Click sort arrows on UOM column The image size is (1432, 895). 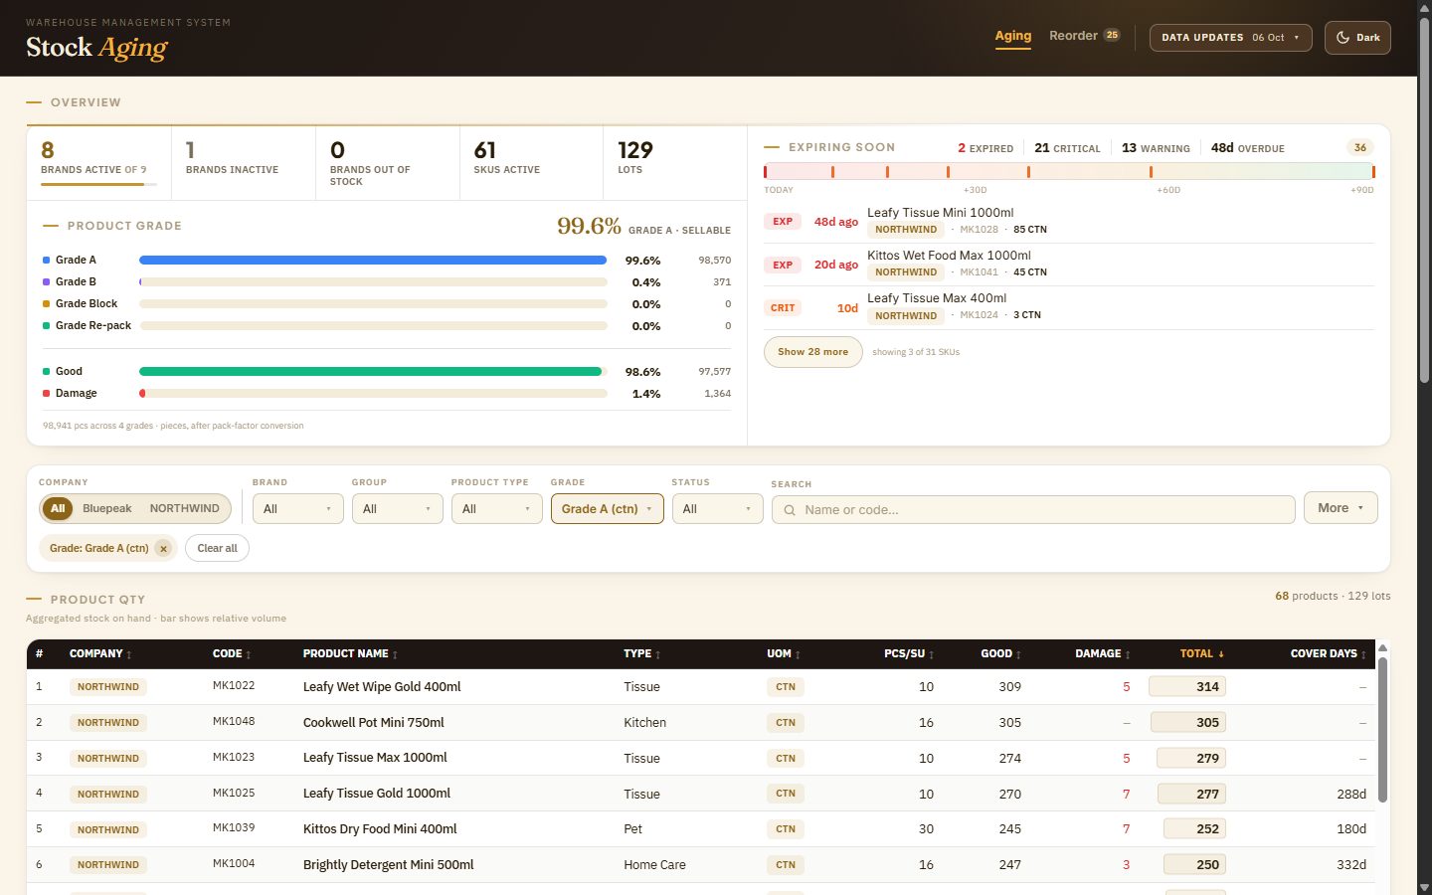click(x=798, y=654)
